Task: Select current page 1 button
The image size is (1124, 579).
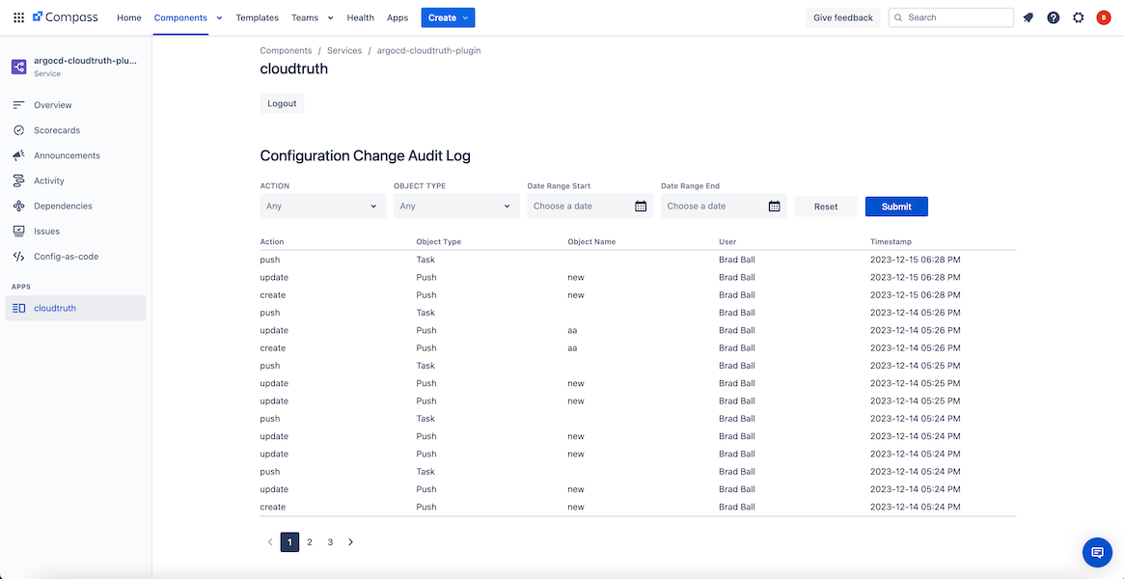Action: pos(289,542)
